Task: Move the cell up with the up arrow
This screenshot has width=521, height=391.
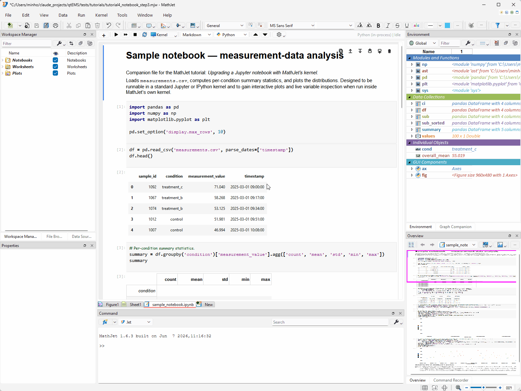Action: [x=256, y=35]
